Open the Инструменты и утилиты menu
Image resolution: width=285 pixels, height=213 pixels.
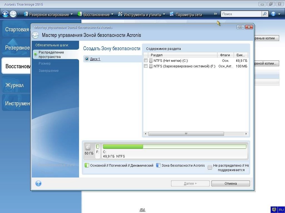[x=143, y=15]
